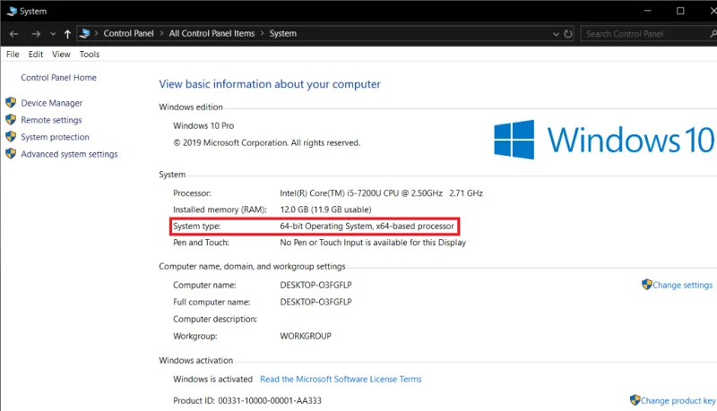Select the 64-bit Operating System value

[x=367, y=226]
